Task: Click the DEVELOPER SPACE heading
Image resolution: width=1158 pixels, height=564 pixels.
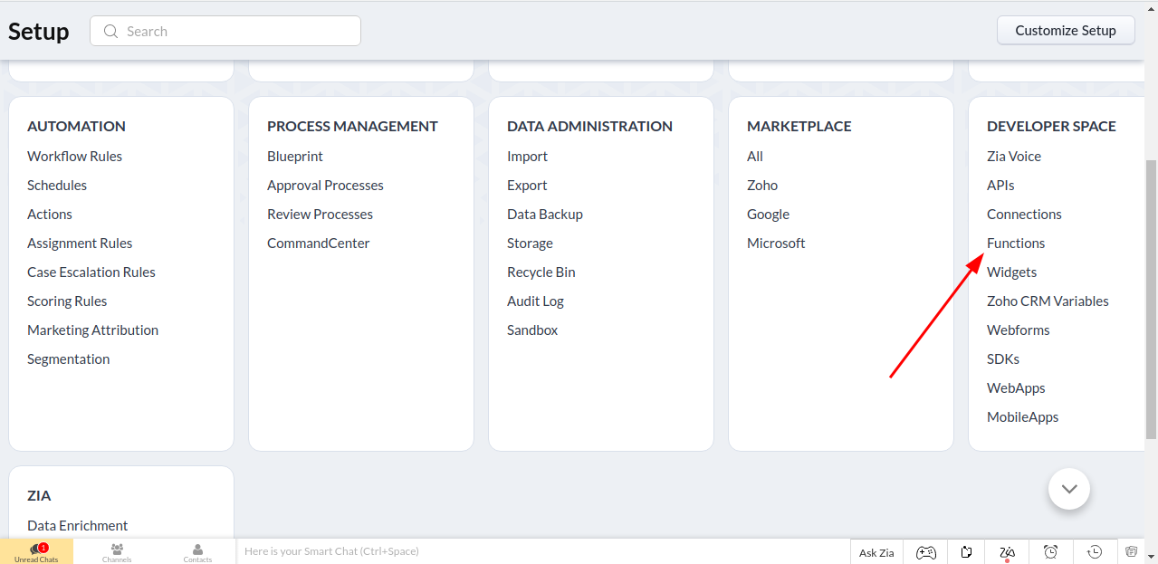Action: [1051, 126]
